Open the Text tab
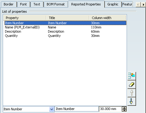Viewport: 146px width, 113px height. (x=37, y=4)
